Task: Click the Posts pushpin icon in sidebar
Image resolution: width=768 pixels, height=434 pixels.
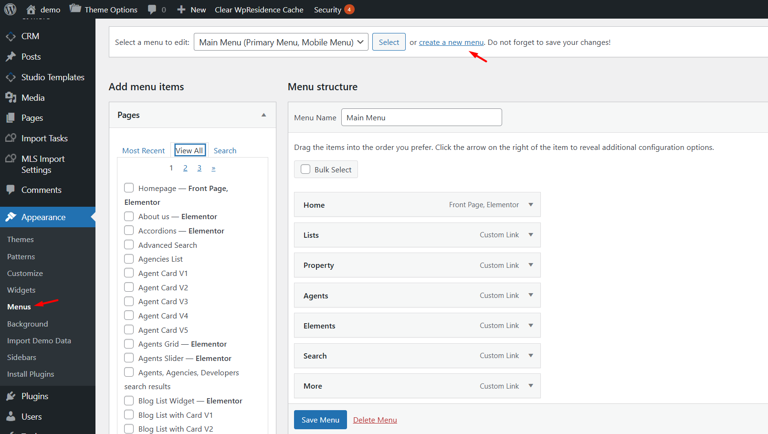Action: click(11, 57)
